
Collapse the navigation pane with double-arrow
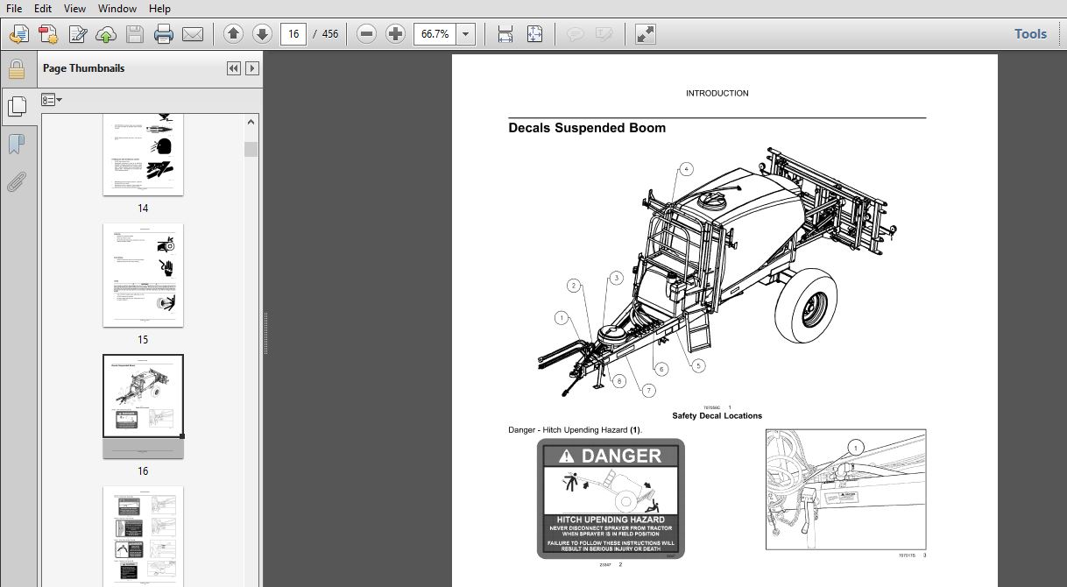pos(233,68)
